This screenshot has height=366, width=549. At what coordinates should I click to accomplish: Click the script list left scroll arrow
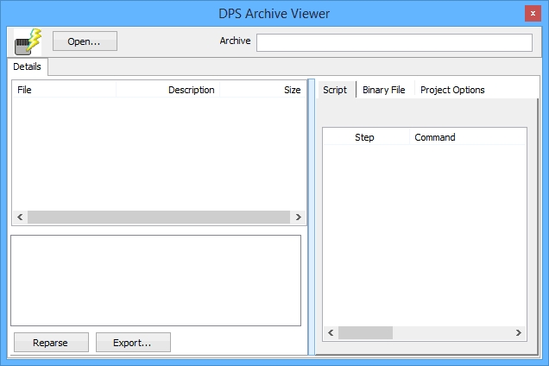pyautogui.click(x=331, y=332)
